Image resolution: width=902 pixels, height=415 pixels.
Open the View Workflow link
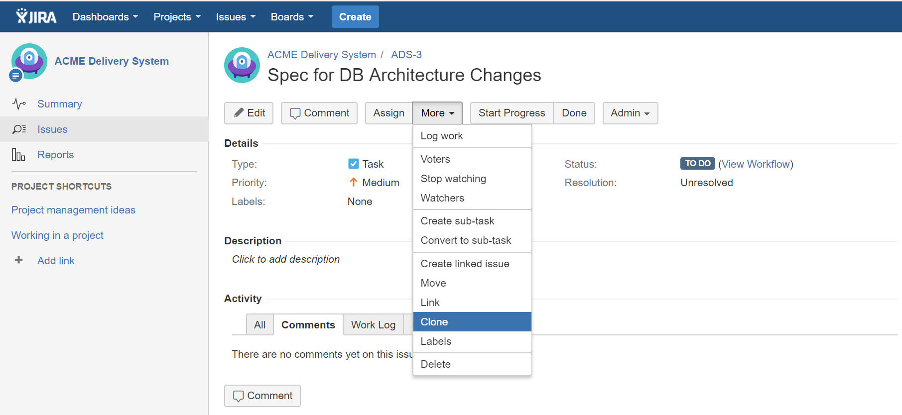point(756,164)
